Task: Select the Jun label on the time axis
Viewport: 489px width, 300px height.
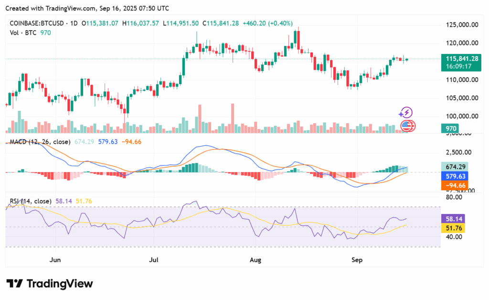Action: click(55, 260)
